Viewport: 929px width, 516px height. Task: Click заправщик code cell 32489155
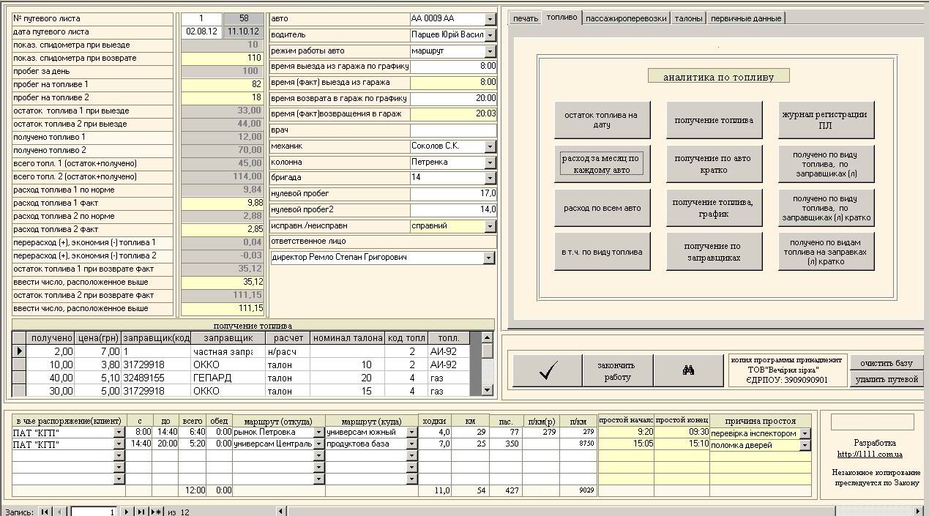click(156, 378)
